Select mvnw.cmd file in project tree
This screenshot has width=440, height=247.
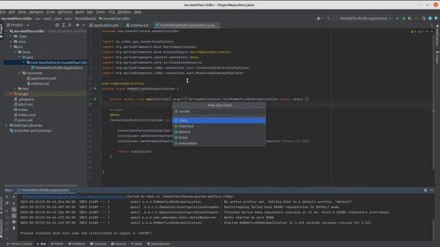(x=25, y=115)
